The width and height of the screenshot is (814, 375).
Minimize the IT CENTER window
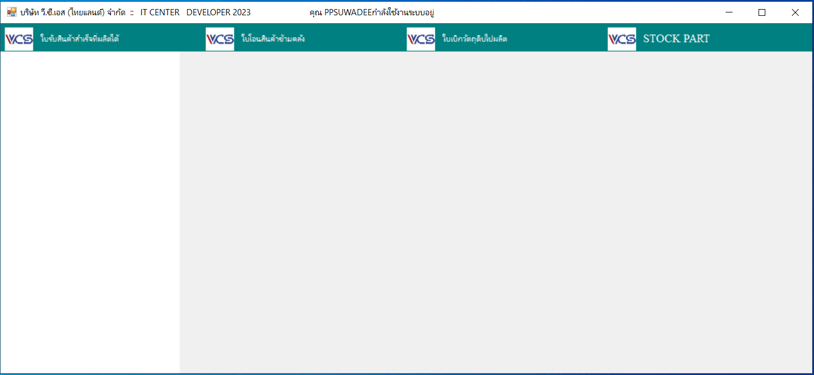click(x=729, y=12)
